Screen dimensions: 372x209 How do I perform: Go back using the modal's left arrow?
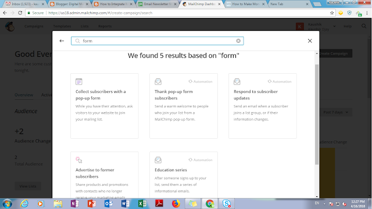coord(62,41)
